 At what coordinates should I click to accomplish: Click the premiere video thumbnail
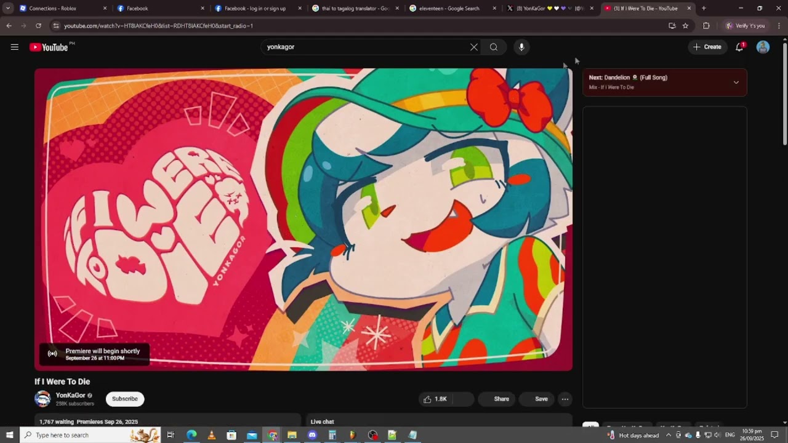(x=304, y=220)
